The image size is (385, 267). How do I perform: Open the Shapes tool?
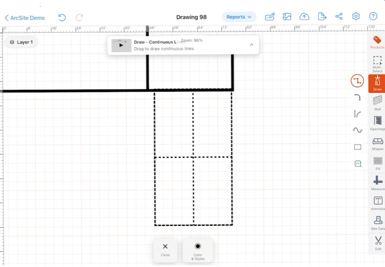(378, 144)
